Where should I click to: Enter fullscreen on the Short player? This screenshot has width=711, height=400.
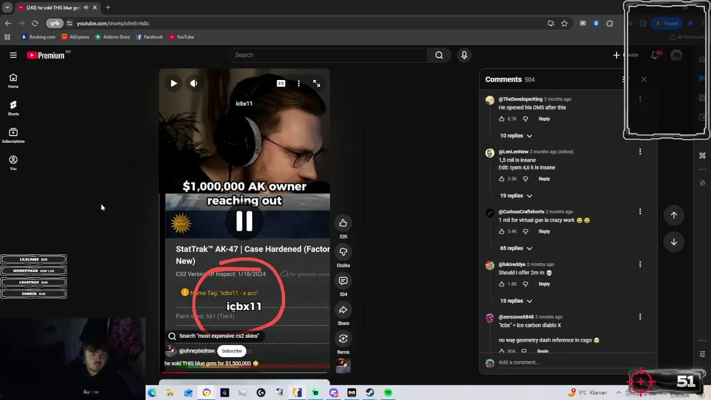(317, 83)
